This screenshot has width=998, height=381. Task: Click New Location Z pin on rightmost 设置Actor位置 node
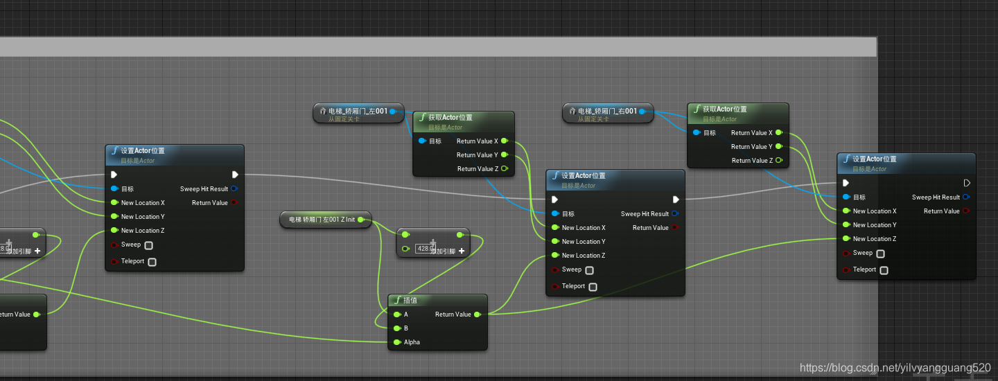846,238
